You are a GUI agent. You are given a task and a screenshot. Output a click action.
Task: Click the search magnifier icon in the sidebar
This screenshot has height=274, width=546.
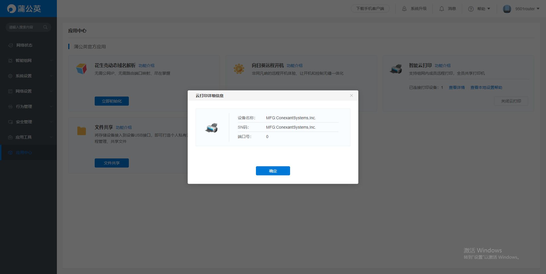[x=45, y=27]
